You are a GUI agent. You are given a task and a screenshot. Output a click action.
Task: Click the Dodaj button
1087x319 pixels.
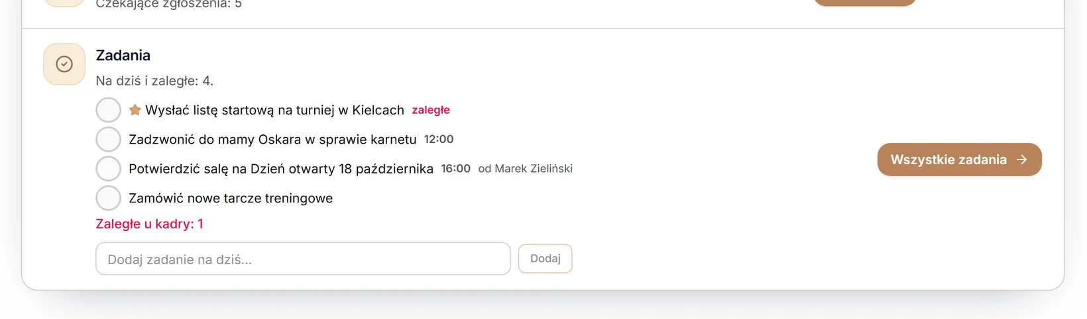545,259
